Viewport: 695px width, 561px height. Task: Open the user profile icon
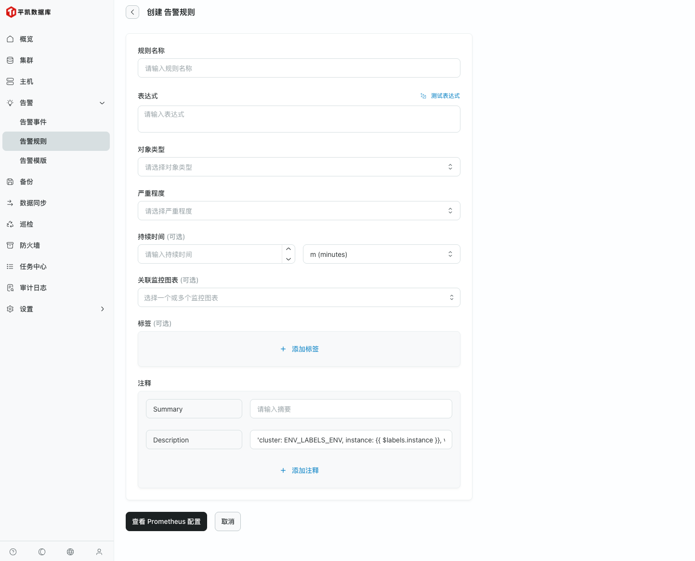pyautogui.click(x=99, y=552)
